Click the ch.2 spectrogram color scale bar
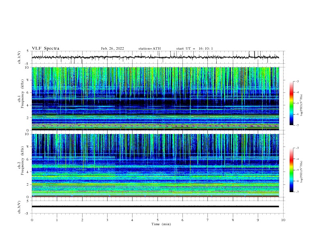Image resolution: width=319 pixels, height=247 pixels. point(292,170)
